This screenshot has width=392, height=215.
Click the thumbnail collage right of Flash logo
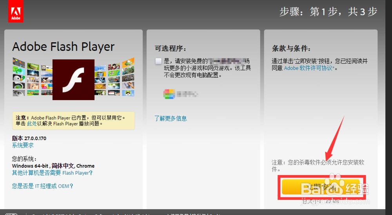[114, 77]
